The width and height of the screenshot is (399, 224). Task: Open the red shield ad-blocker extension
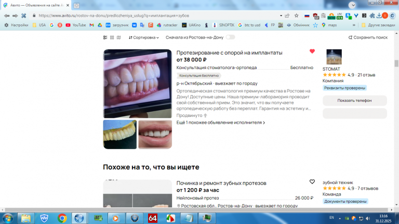pos(316,16)
